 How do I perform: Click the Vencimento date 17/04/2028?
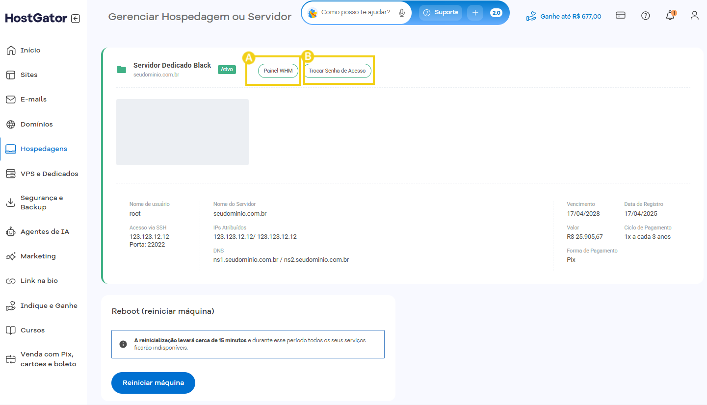pyautogui.click(x=583, y=214)
